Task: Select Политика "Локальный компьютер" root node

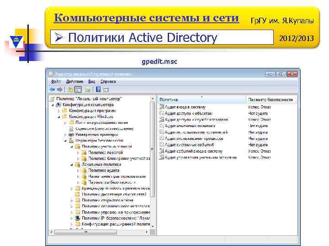Action: tap(89, 99)
